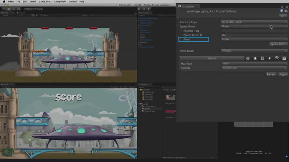Select the Flash platform override icon
The image size is (289, 162).
pyautogui.click(x=284, y=58)
